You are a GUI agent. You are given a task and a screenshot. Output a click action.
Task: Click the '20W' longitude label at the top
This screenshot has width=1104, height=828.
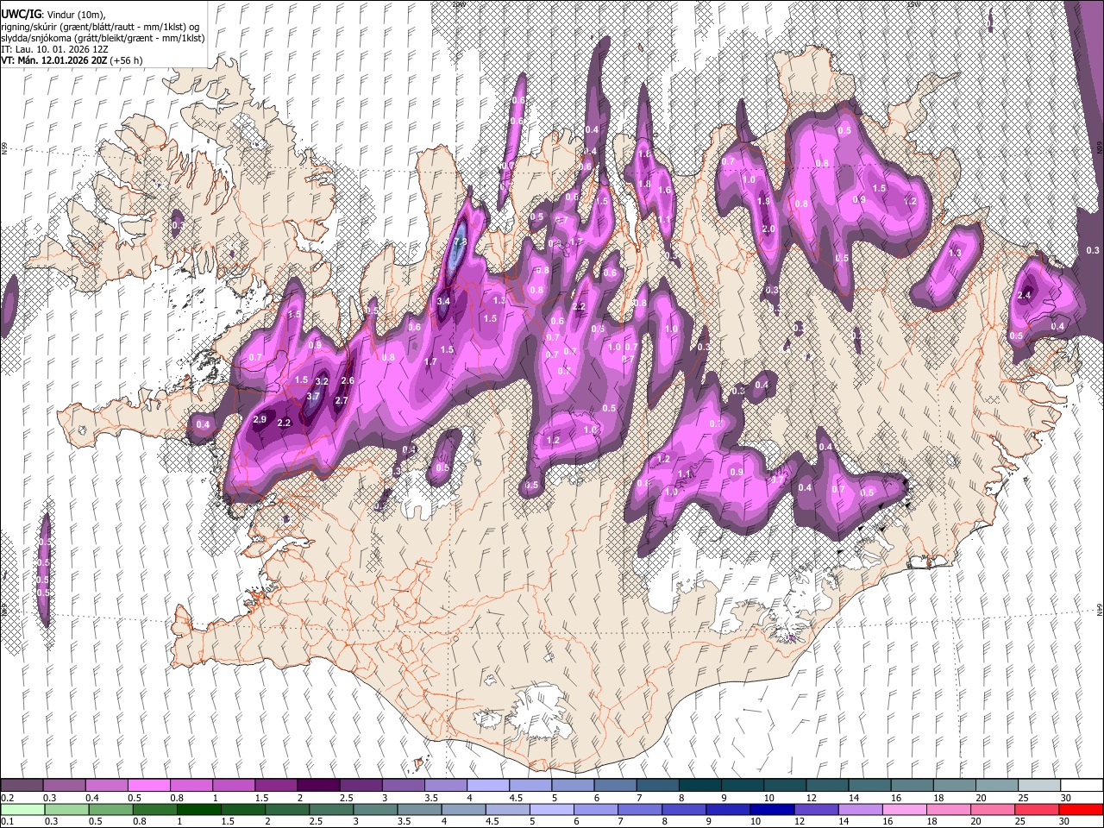point(458,3)
